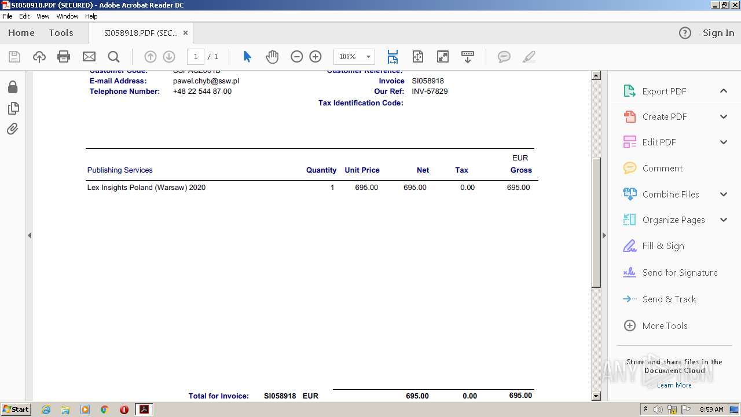Zoom in with the plus button
Screen dimensions: 741x417
click(316, 57)
